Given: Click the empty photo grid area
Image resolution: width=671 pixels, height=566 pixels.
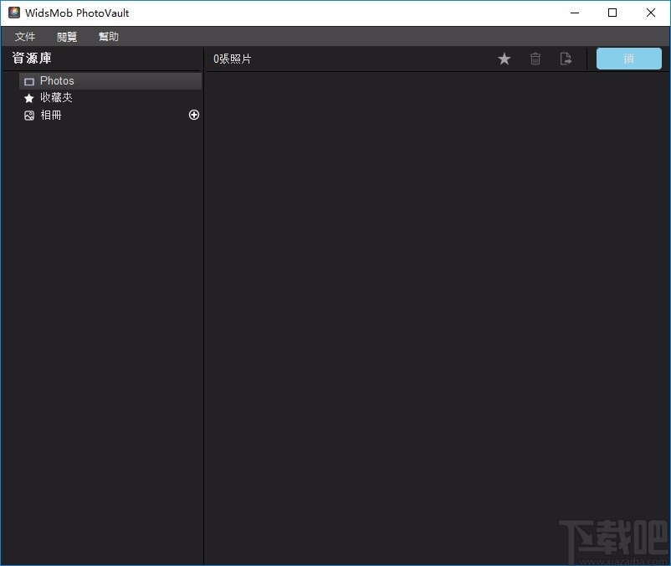Looking at the screenshot, I should tap(437, 318).
